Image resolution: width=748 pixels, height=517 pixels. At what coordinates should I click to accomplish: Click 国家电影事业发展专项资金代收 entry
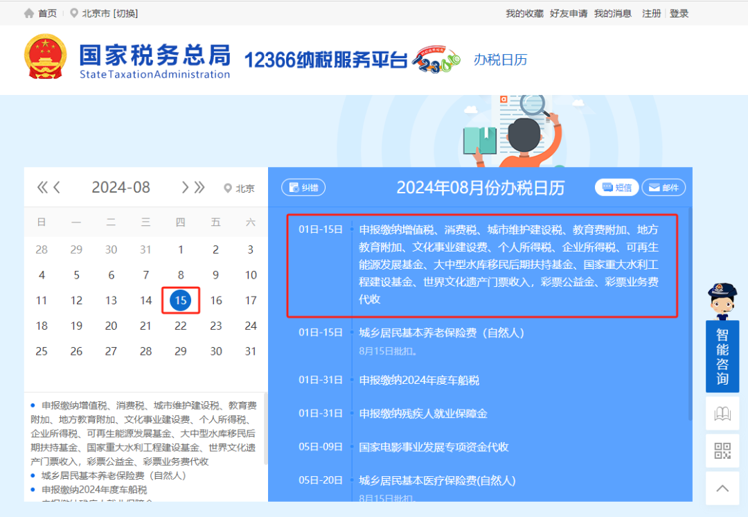click(434, 447)
